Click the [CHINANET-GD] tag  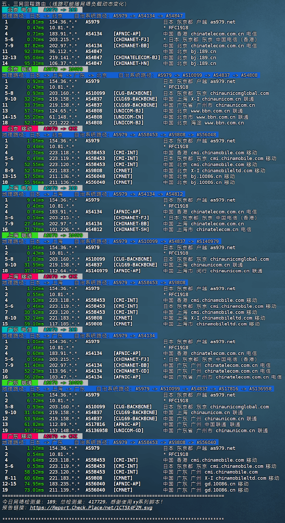click(131, 371)
